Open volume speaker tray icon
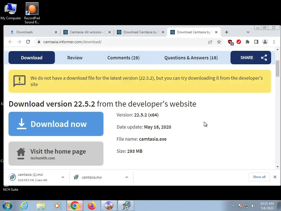This screenshot has height=211, width=281. point(253,206)
